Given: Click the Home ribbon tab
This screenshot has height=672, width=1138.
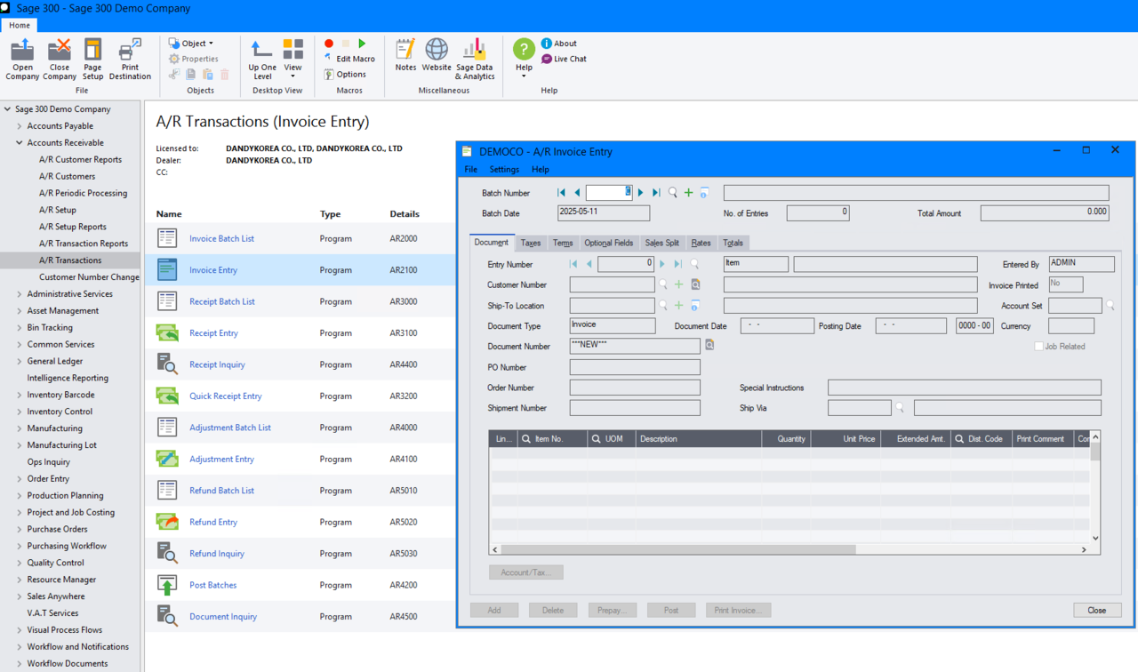Looking at the screenshot, I should pos(20,25).
